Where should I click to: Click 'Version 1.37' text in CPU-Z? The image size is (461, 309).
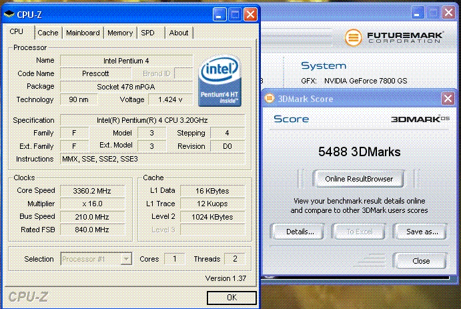(225, 278)
